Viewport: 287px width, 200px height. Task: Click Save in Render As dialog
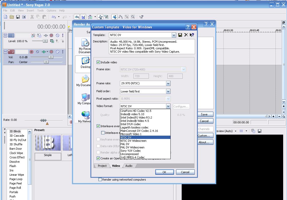[205, 114]
